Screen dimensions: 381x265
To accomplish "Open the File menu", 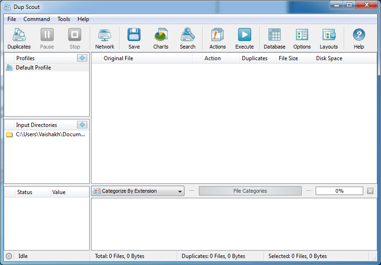I will (12, 19).
